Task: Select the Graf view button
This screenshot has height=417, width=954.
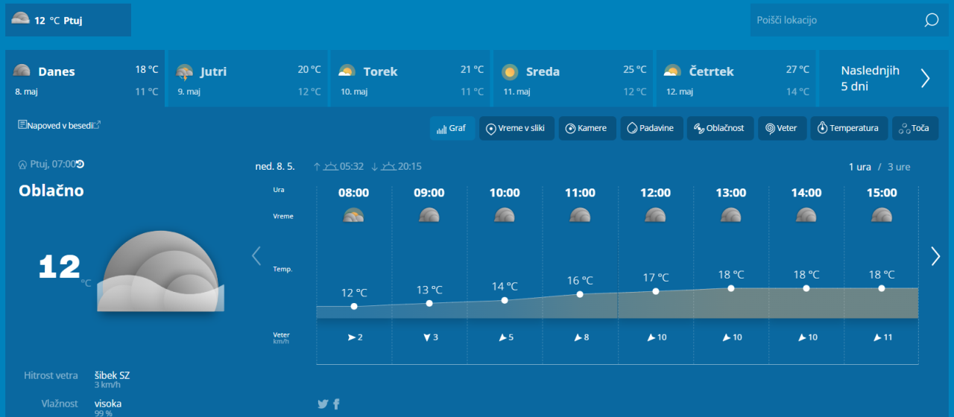Action: pyautogui.click(x=452, y=128)
